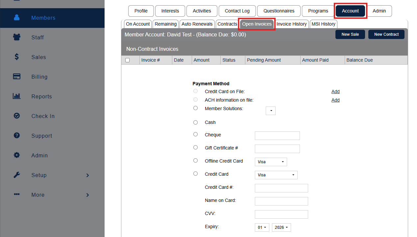Expand the More sidebar submenu chevron

tap(87, 195)
